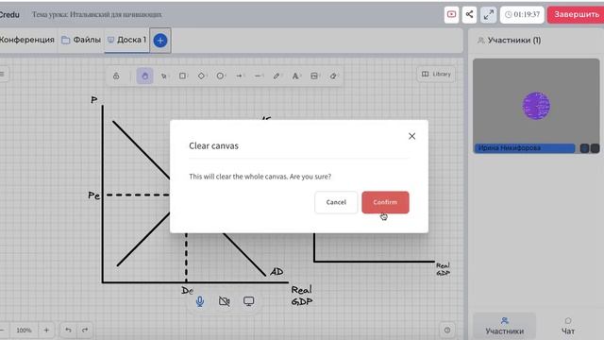Toggle the canvas lock tool
604x340 pixels.
[116, 76]
